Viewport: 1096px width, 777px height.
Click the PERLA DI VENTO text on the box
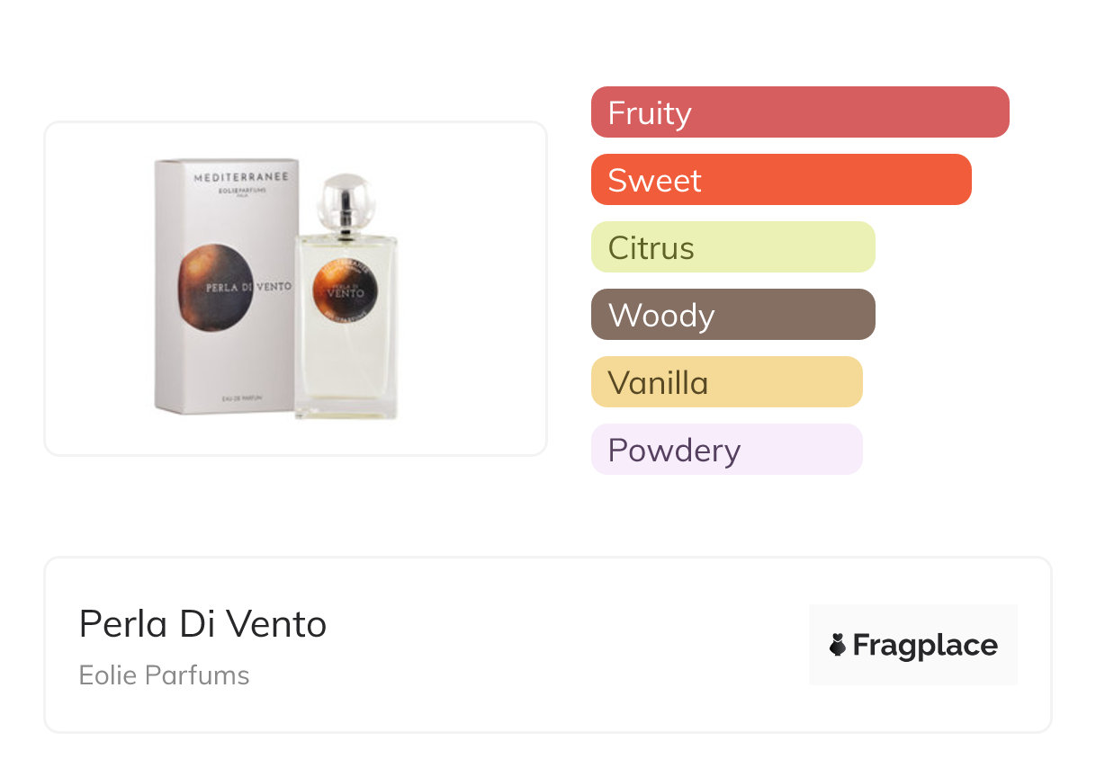point(248,288)
